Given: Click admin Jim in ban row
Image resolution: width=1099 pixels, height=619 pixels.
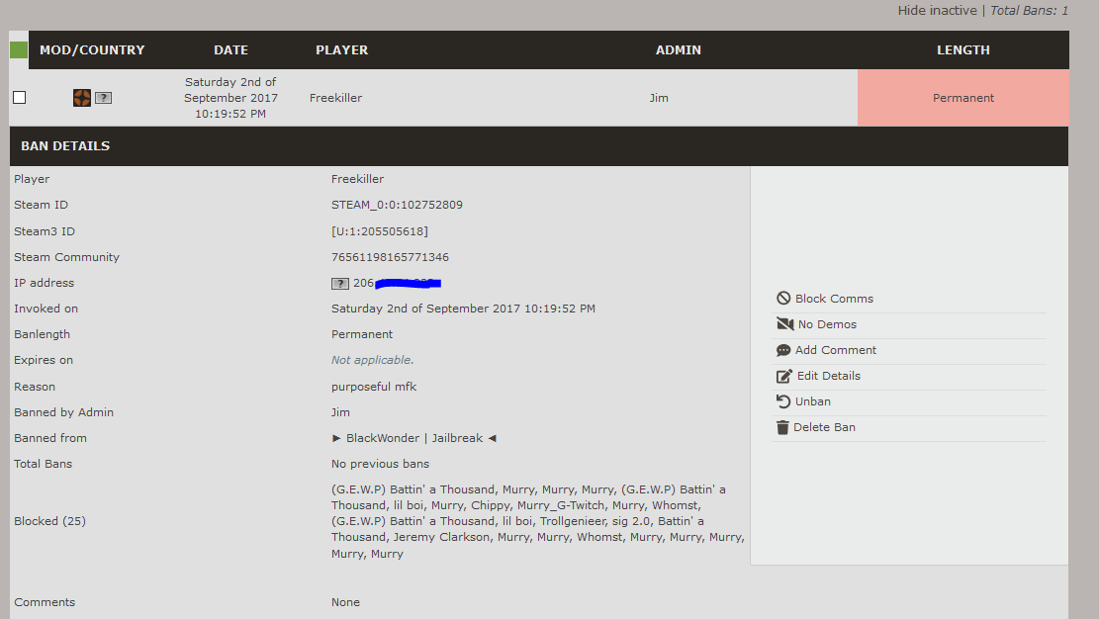Looking at the screenshot, I should coord(659,98).
